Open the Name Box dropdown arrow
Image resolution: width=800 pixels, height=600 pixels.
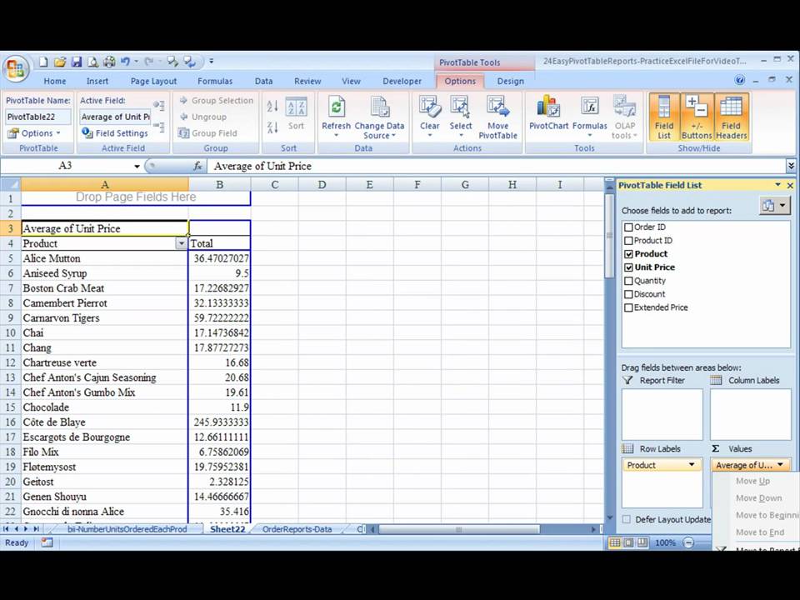tap(137, 166)
